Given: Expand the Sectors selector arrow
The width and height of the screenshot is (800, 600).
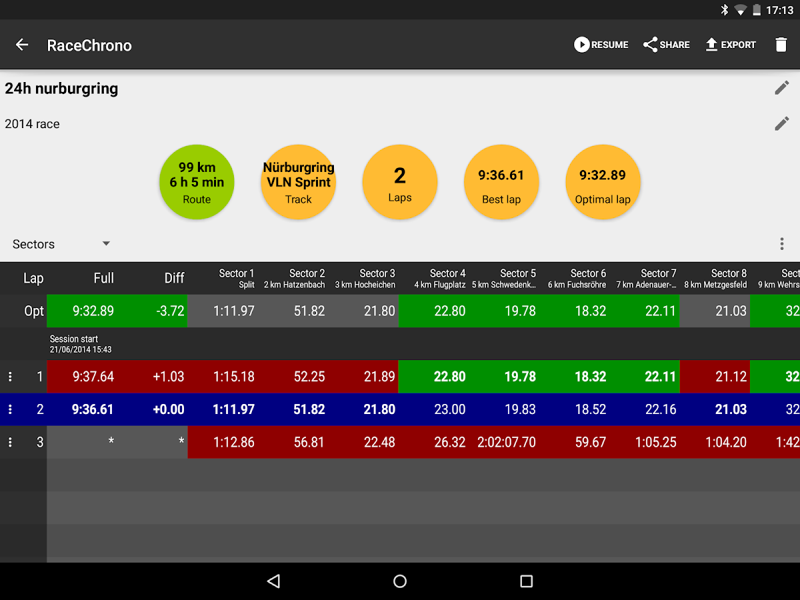Looking at the screenshot, I should [105, 244].
